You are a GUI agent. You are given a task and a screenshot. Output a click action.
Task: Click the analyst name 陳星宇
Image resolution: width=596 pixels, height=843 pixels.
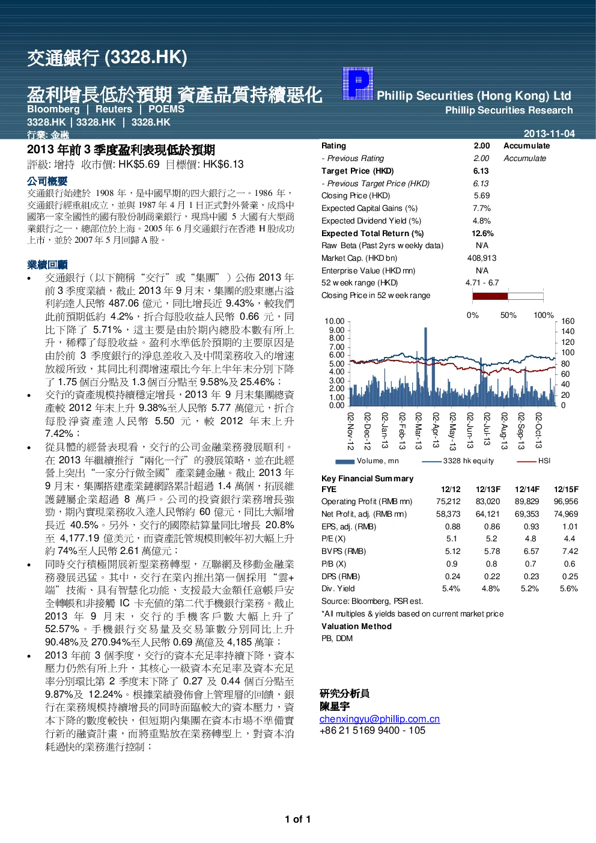pyautogui.click(x=335, y=706)
